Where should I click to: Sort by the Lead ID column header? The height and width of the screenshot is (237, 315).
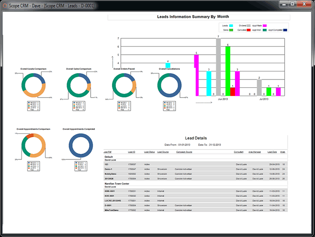coord(132,152)
